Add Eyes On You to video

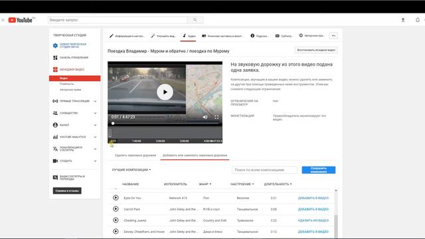point(313,198)
